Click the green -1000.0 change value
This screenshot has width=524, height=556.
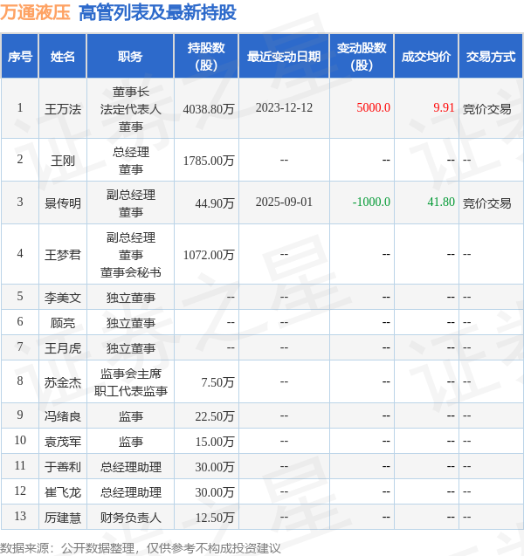click(371, 202)
